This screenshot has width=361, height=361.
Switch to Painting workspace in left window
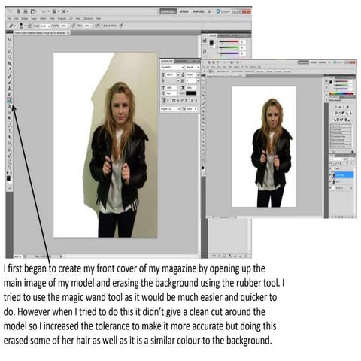coord(198,11)
